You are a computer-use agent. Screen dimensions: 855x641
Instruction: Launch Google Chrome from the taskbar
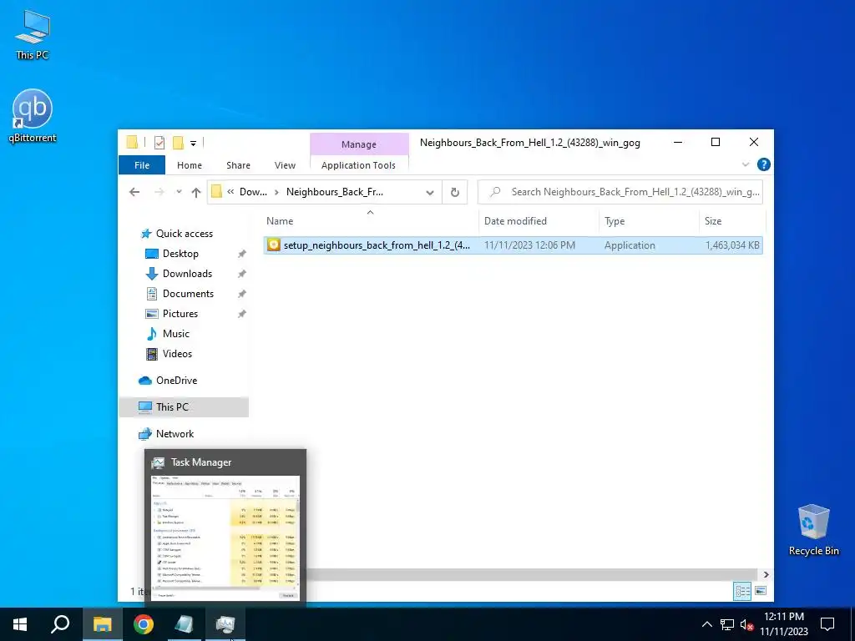point(144,624)
